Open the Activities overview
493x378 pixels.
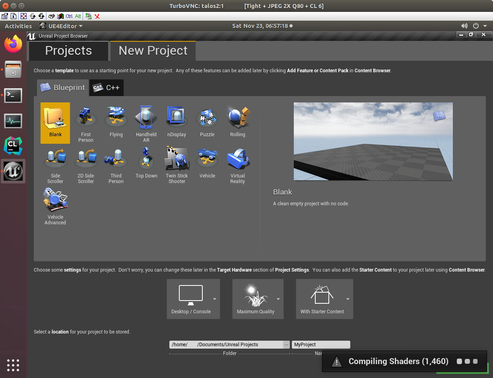[18, 26]
